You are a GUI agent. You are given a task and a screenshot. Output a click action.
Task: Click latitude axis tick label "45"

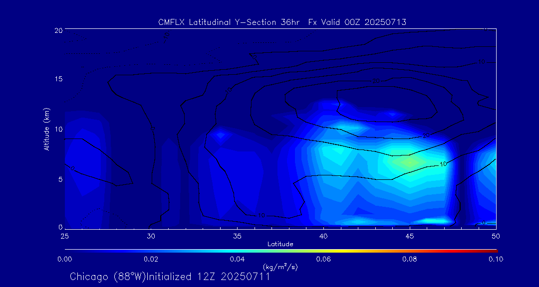pos(410,236)
